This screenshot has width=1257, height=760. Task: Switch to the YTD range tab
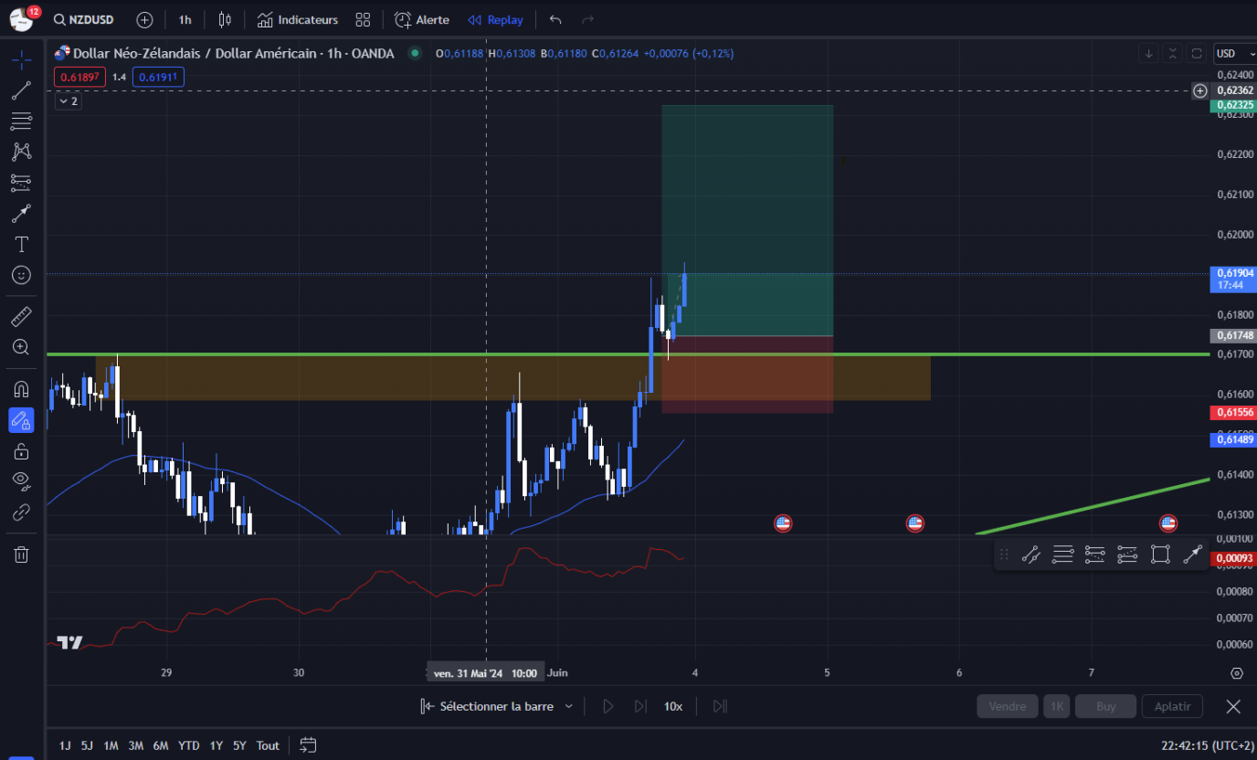click(188, 745)
